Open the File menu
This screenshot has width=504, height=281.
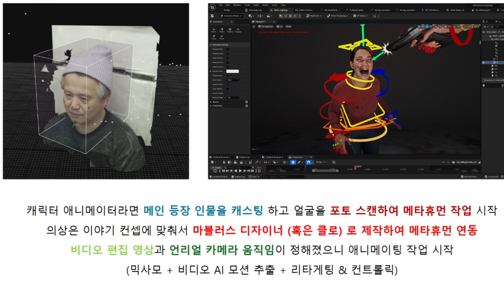[221, 5]
